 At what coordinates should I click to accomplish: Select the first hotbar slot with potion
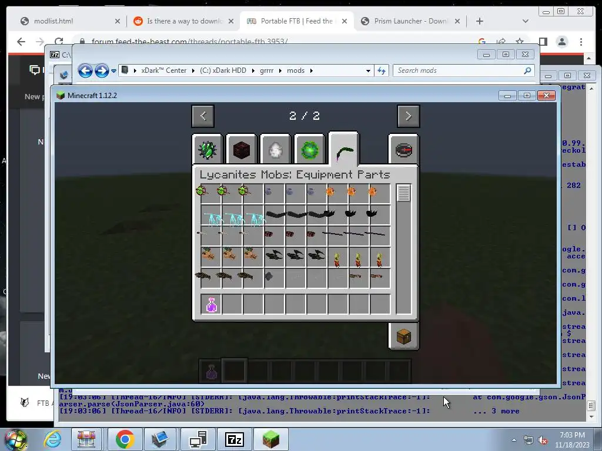coord(211,371)
